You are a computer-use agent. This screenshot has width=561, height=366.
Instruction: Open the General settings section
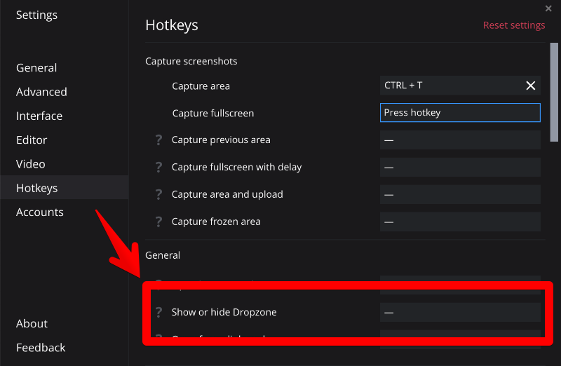36,68
